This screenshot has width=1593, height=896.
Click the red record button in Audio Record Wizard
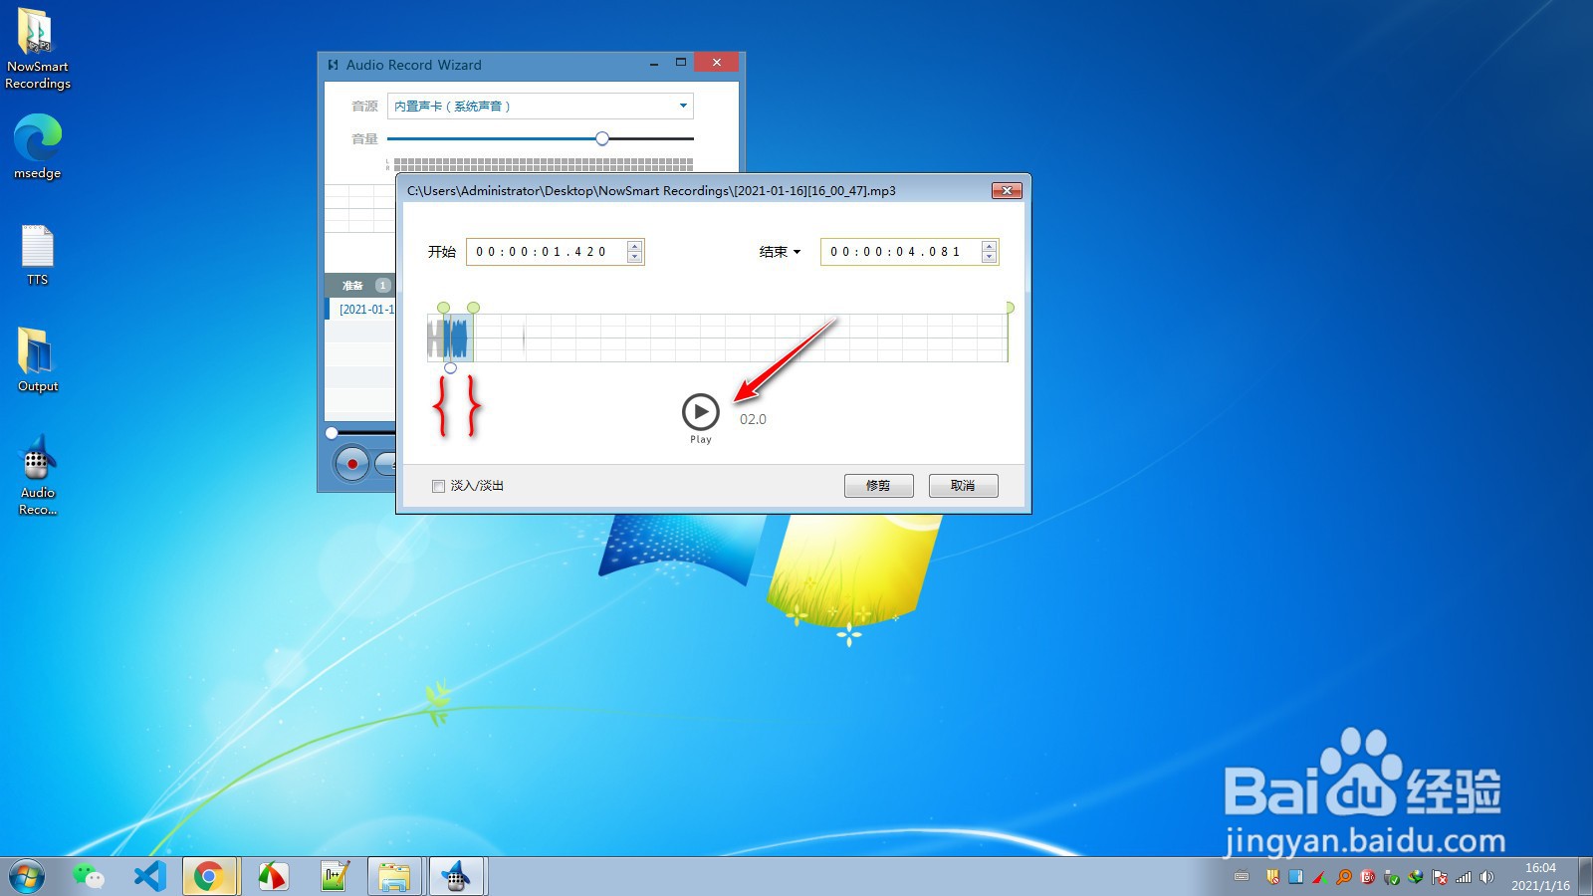[351, 464]
